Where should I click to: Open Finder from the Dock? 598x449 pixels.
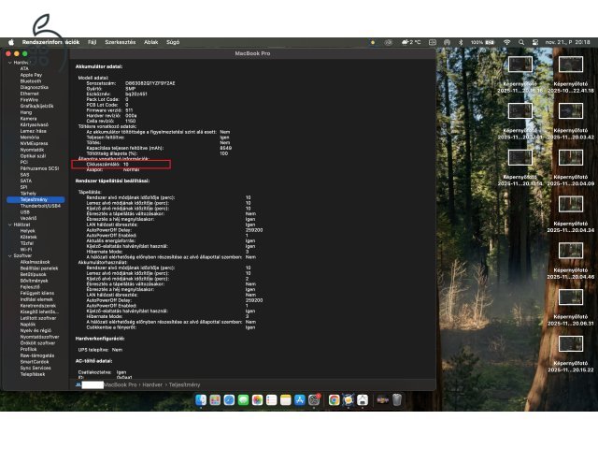click(201, 399)
